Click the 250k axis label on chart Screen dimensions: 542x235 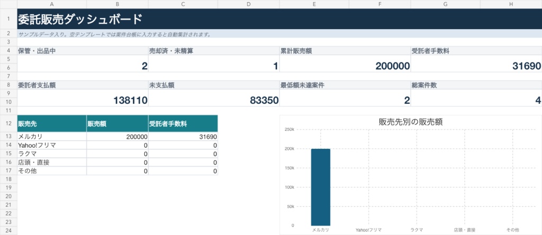coord(289,130)
